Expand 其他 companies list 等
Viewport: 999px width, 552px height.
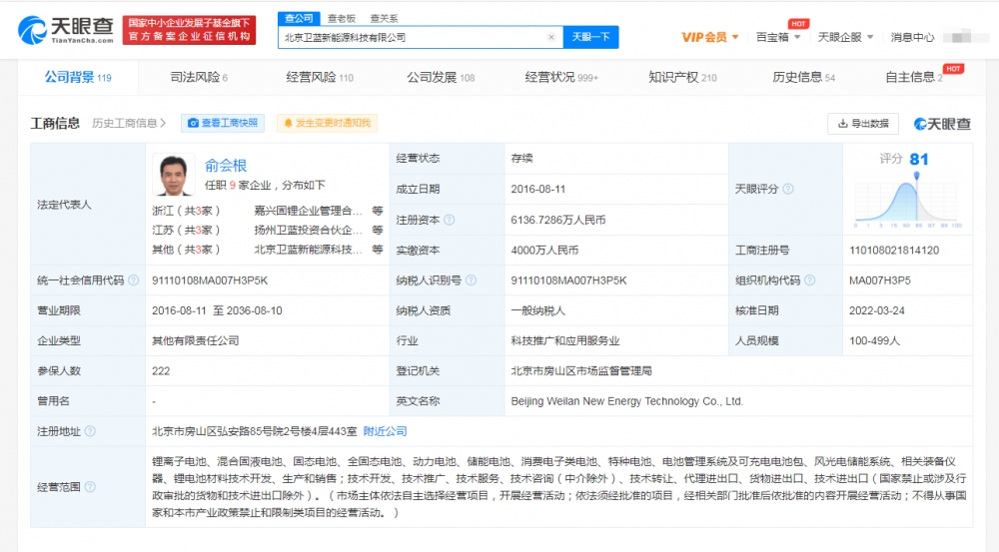coord(378,250)
